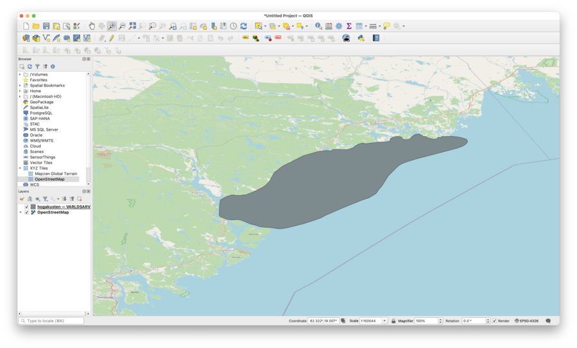Expand the Spatial Bookmarks tree node
This screenshot has width=577, height=348.
click(20, 85)
